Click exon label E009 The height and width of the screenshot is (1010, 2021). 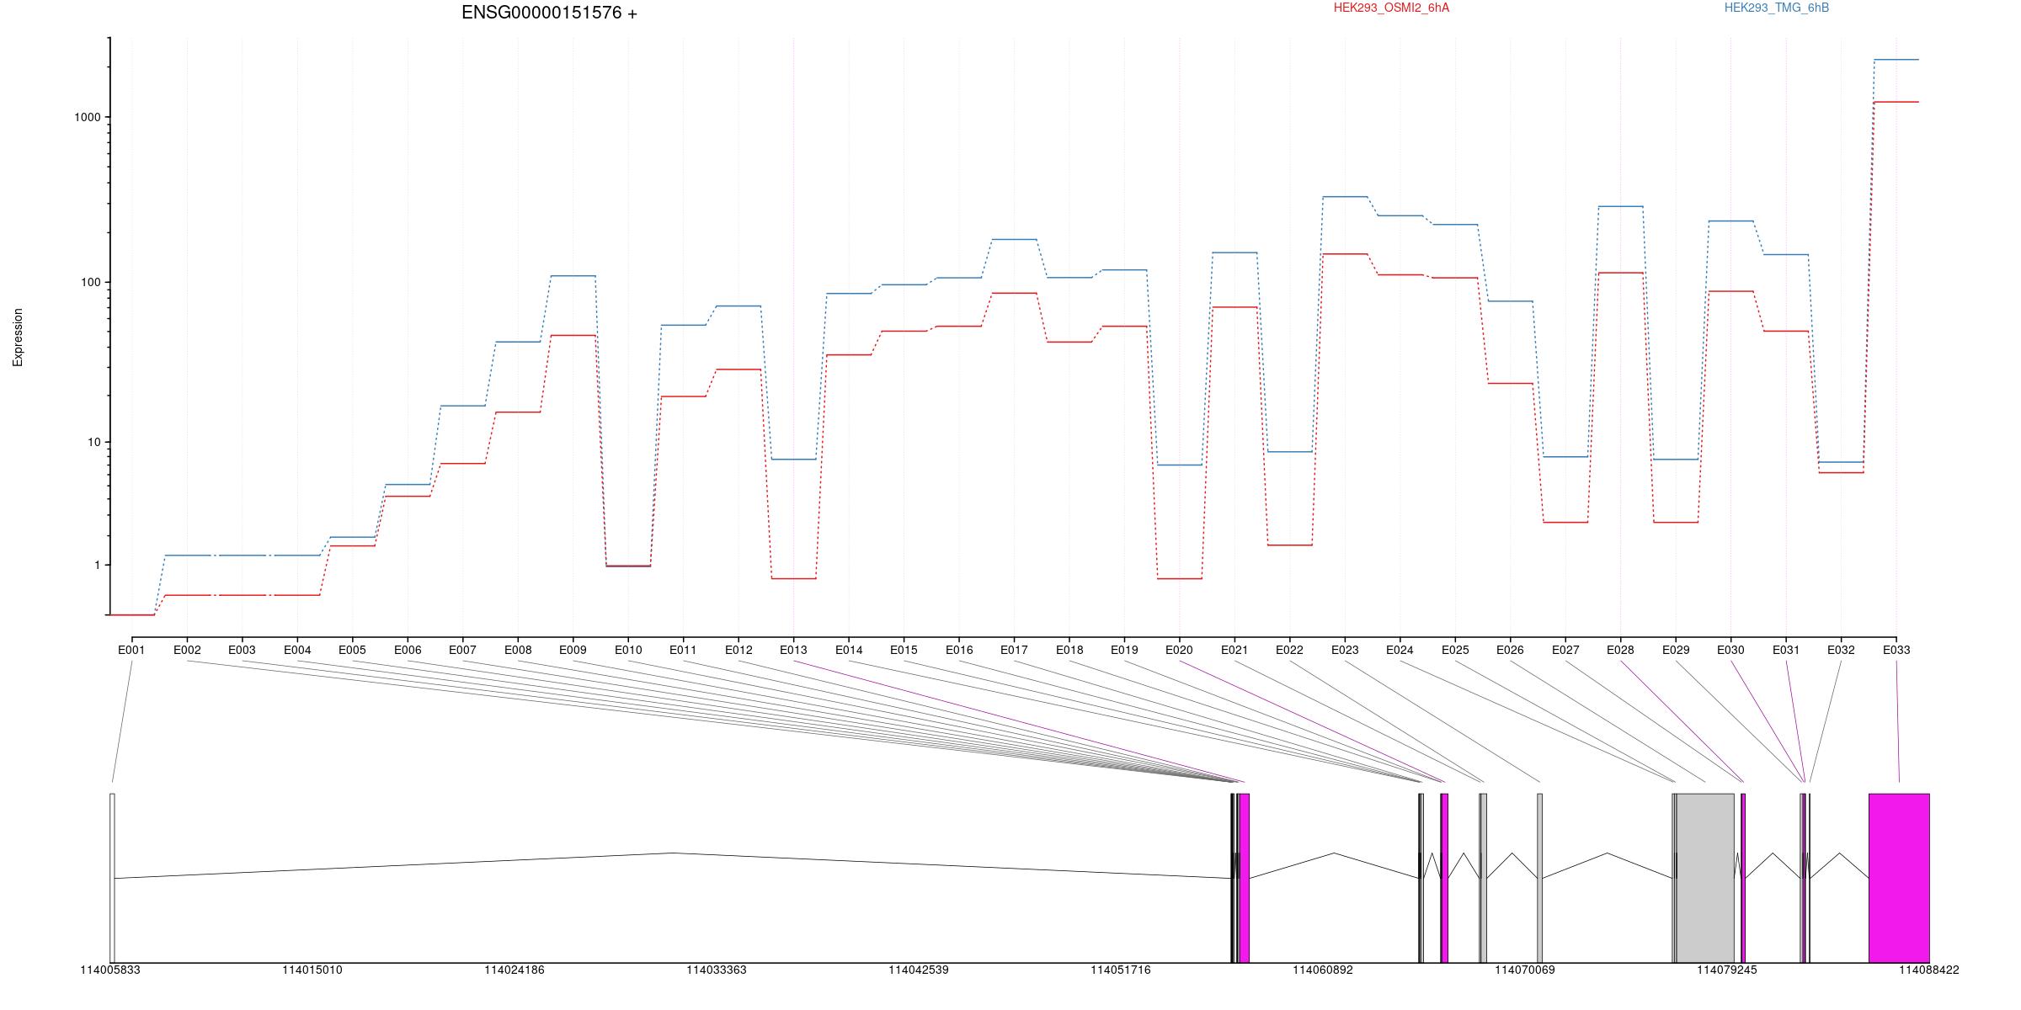(x=573, y=650)
